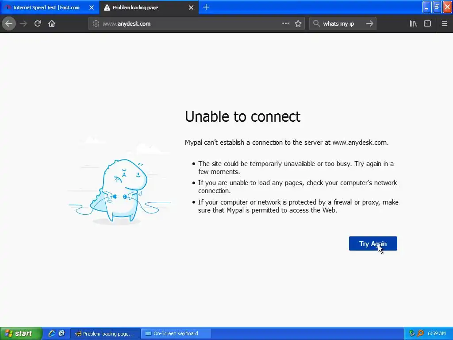Click the 'Unable to connect' heading
This screenshot has height=340, width=453.
pos(243,116)
